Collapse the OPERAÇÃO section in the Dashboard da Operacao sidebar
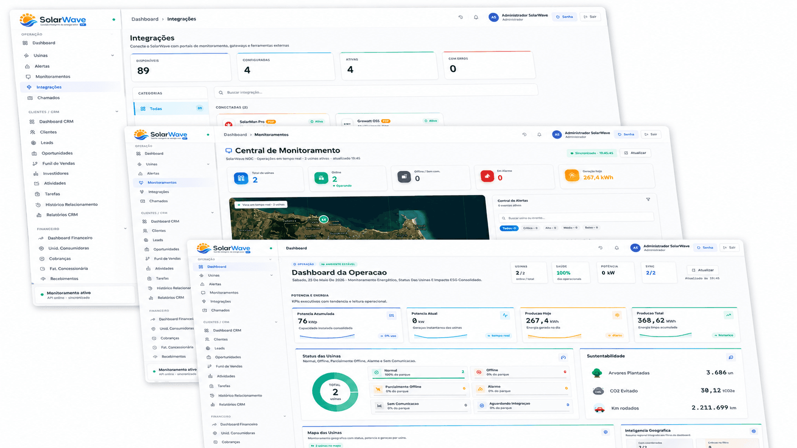This screenshot has width=797, height=448. pyautogui.click(x=270, y=259)
